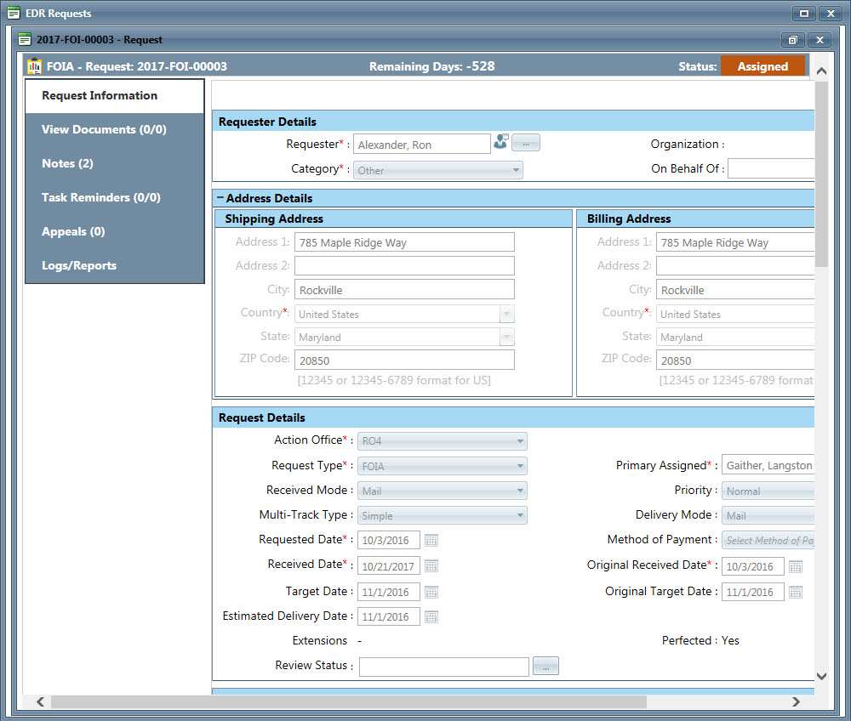Viewport: 851px width, 721px height.
Task: Click the requester profile lookup icon
Action: 500,143
